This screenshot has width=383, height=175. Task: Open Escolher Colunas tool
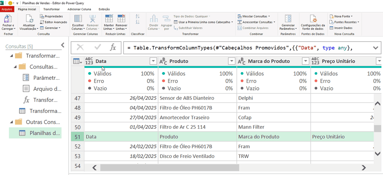78,20
